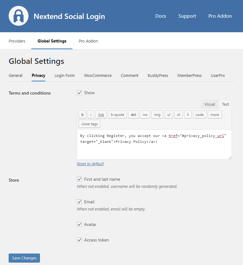Image resolution: width=243 pixels, height=265 pixels.
Task: Click the Reset to default link
Action: pyautogui.click(x=90, y=164)
